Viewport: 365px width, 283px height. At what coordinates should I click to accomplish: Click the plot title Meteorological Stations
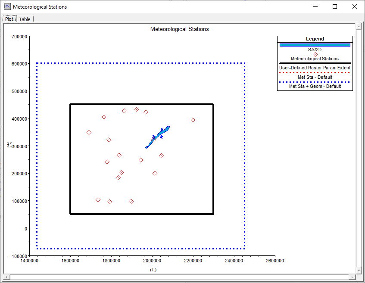point(179,29)
